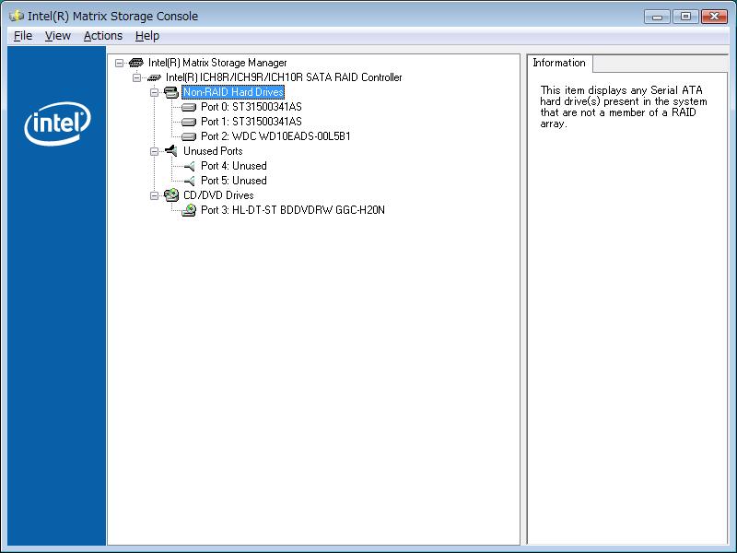Viewport: 737px width, 553px height.
Task: Open the File menu
Action: [x=22, y=36]
